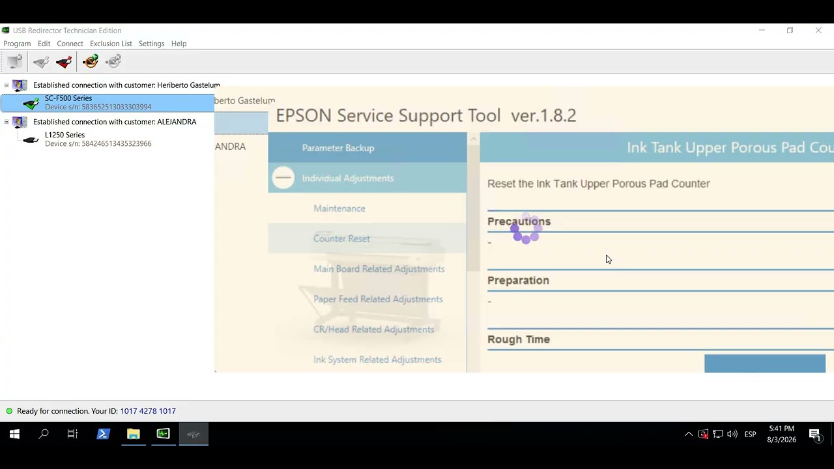
Task: Click the computer icon beside ALEJANDRA connection
Action: coord(20,122)
